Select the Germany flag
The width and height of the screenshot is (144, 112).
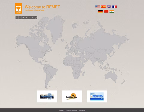(100, 11)
